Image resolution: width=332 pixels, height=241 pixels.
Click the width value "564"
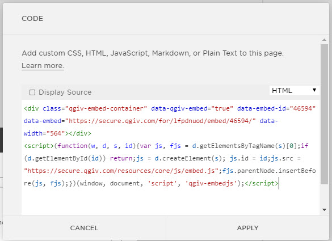(56, 133)
